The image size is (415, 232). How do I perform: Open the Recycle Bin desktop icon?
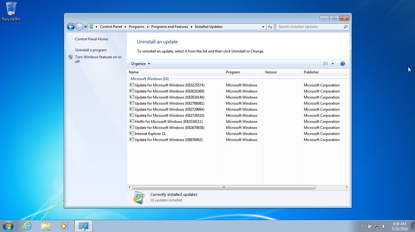coord(11,12)
